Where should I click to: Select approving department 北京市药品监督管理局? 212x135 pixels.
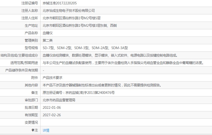59,100
